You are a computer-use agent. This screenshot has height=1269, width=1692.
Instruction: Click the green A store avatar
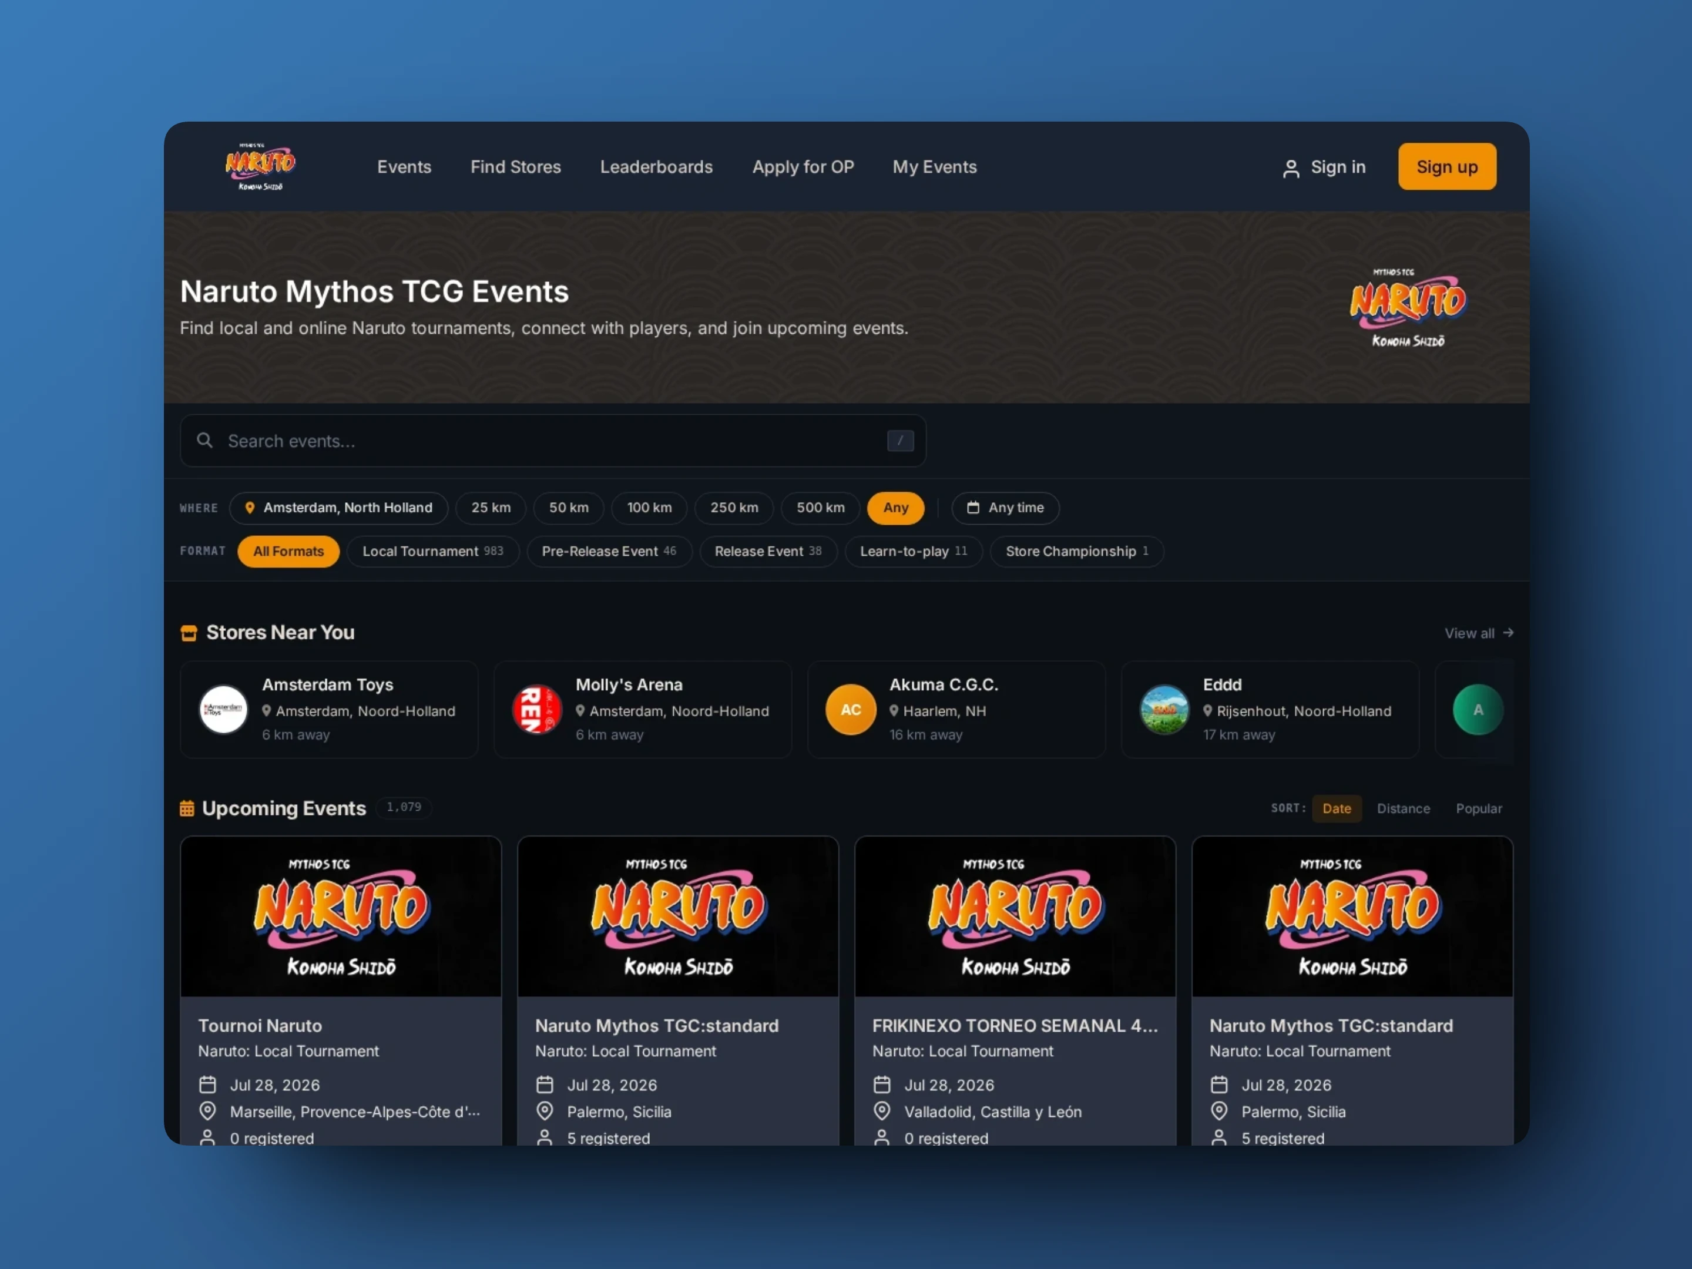pyautogui.click(x=1478, y=709)
